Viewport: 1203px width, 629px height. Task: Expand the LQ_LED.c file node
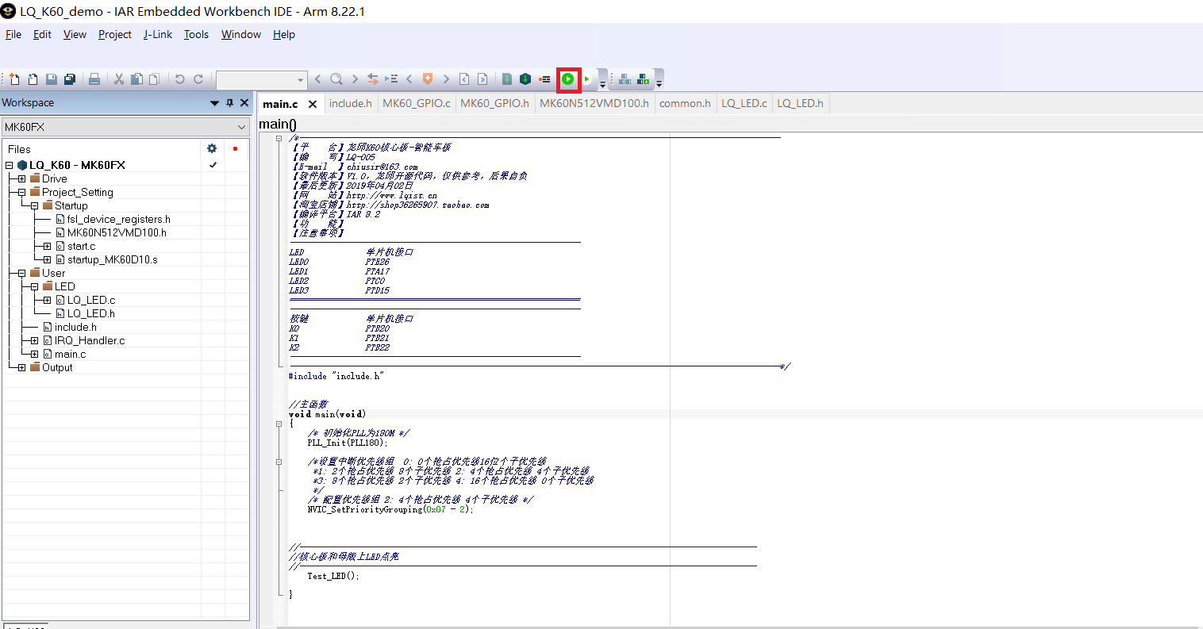point(47,300)
